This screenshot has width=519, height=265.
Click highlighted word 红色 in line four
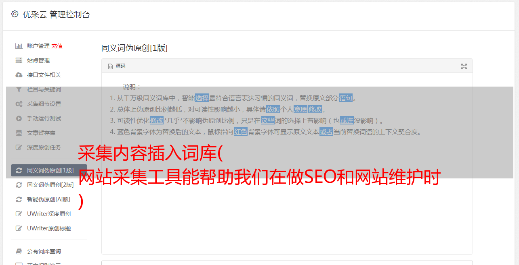241,132
